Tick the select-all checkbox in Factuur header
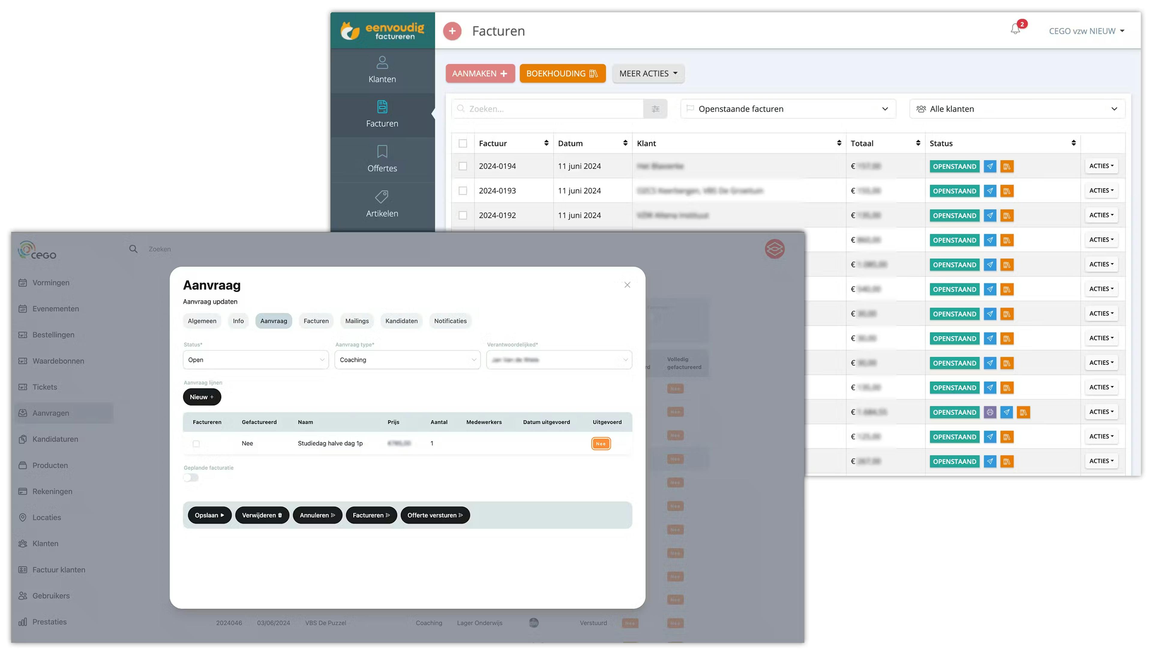The width and height of the screenshot is (1152, 659). (x=463, y=144)
